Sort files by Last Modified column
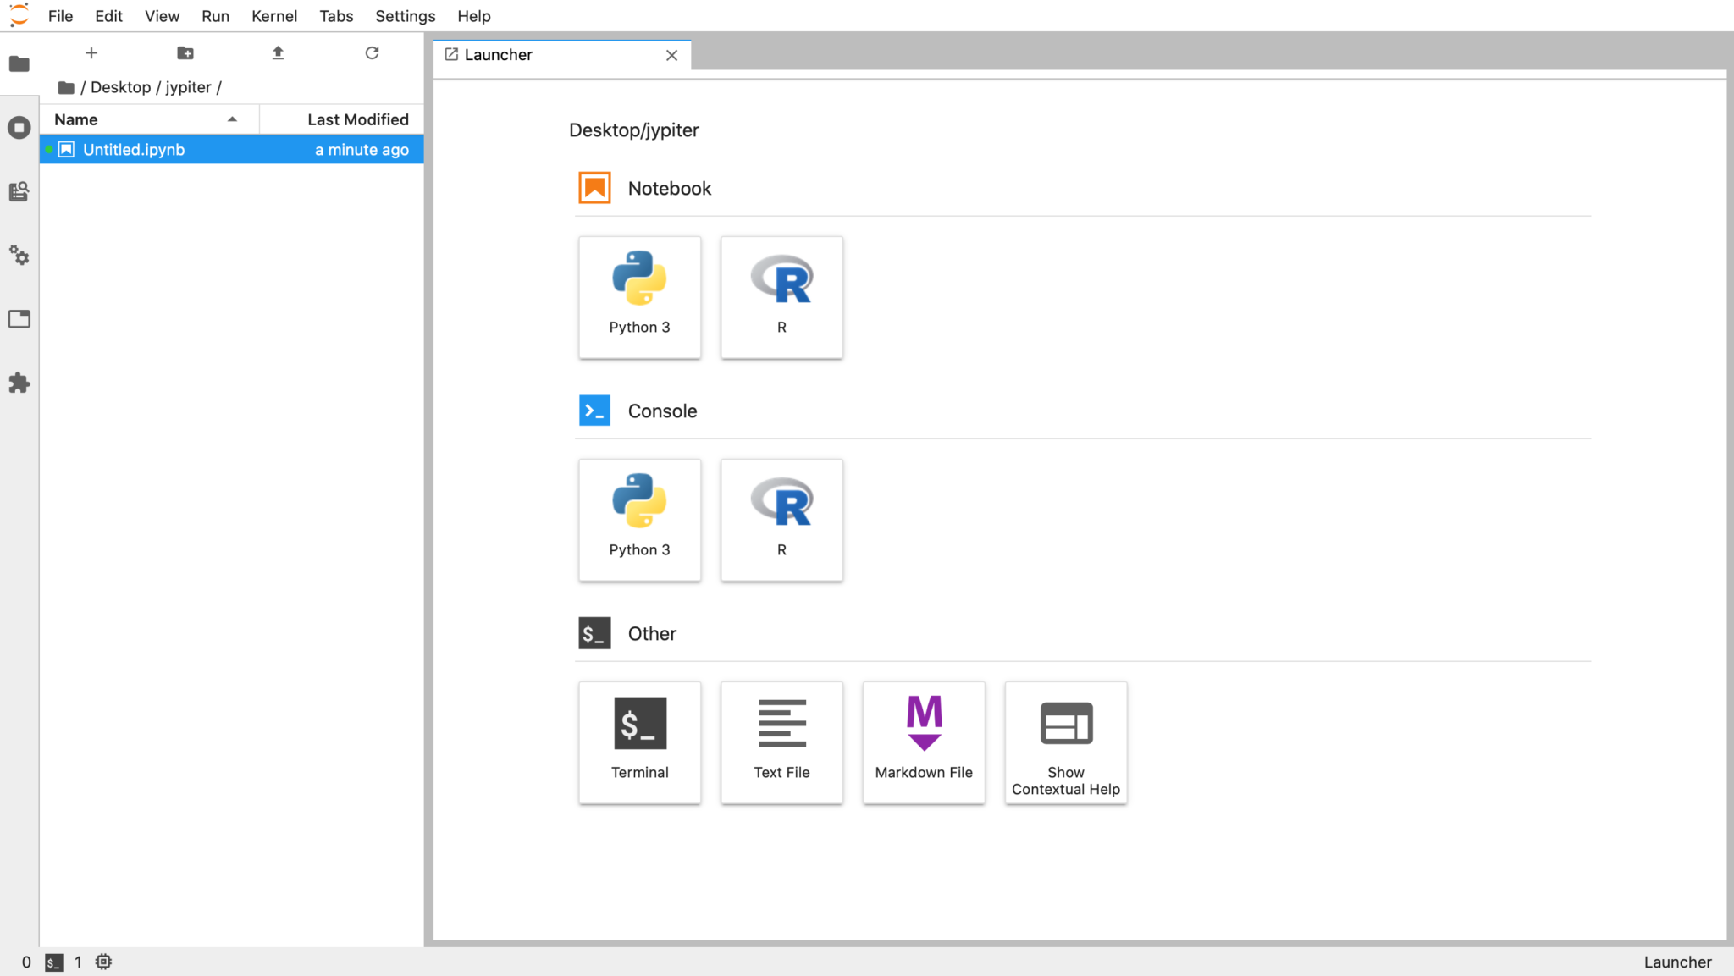The height and width of the screenshot is (976, 1734). (x=356, y=119)
